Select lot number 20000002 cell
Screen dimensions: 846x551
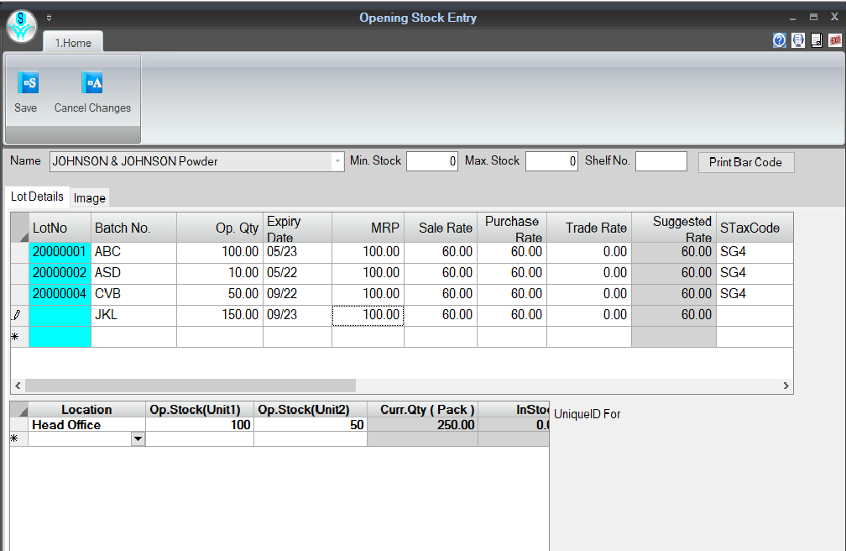[x=60, y=273]
